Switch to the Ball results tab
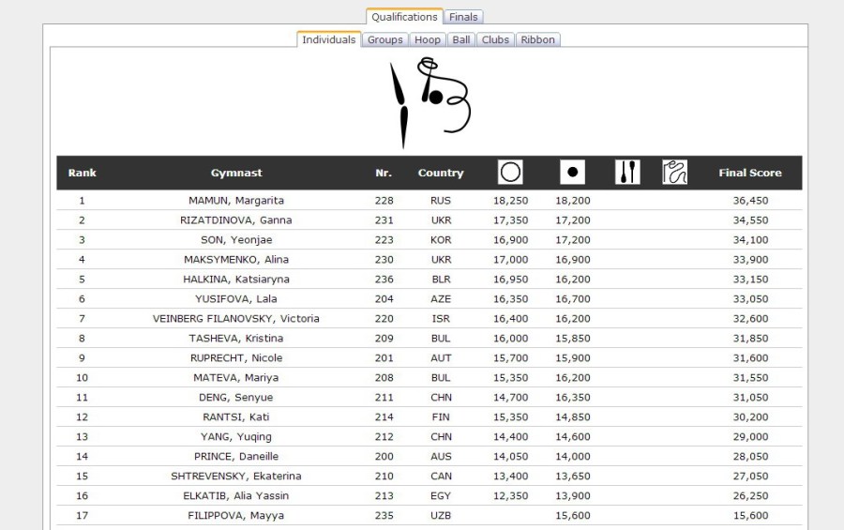Screen dimensions: 844x530 point(461,39)
